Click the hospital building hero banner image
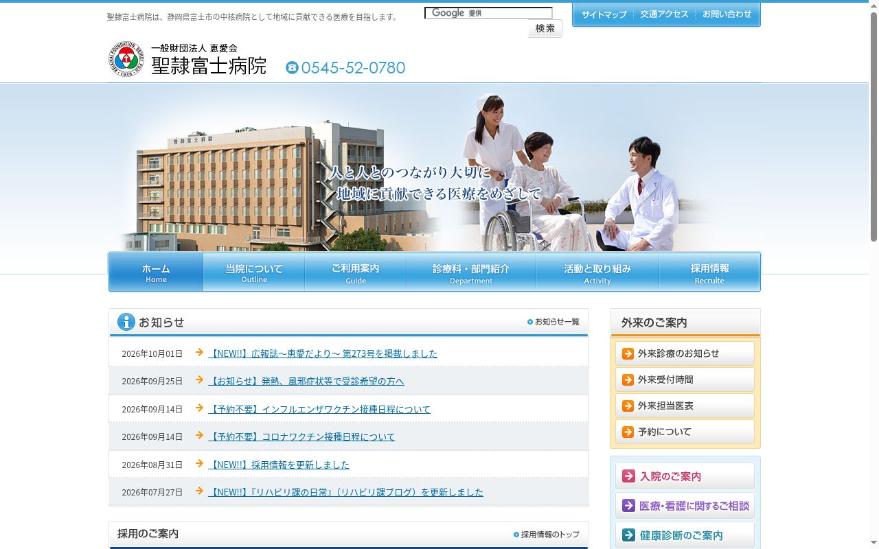This screenshot has width=879, height=549. [x=435, y=167]
